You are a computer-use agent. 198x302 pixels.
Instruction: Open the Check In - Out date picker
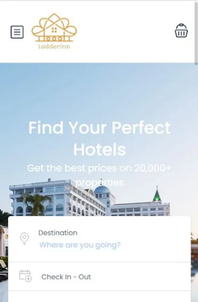click(99, 276)
